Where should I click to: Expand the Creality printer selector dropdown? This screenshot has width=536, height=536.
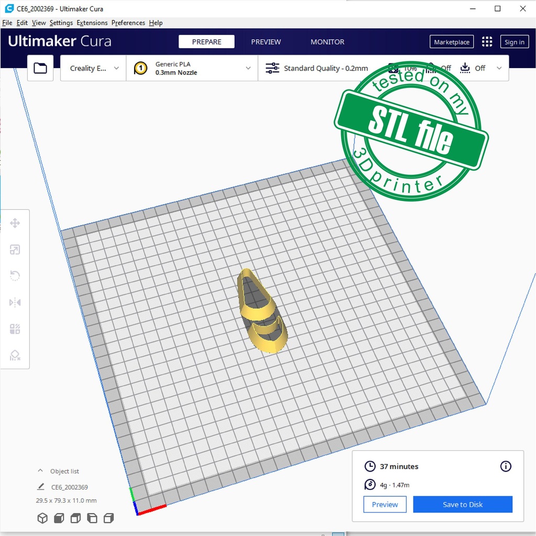94,68
